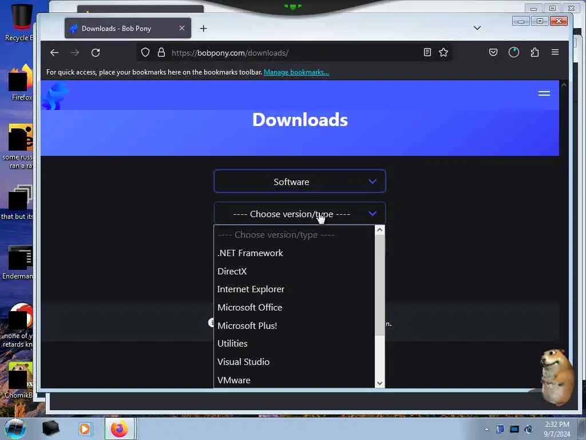Choose VMware from the list

pos(294,380)
